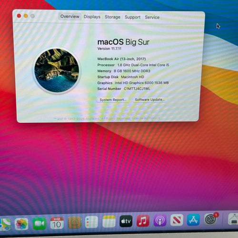The height and width of the screenshot is (238, 238).
Task: Open the Maps app in the Dock
Action: (5, 224)
